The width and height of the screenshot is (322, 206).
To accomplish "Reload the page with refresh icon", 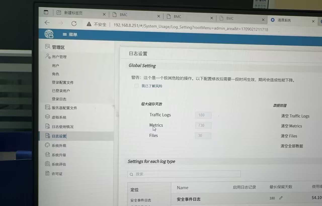I will [74, 23].
